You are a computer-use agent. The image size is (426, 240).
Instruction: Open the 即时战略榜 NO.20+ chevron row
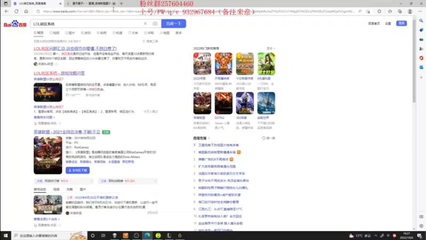128,181
